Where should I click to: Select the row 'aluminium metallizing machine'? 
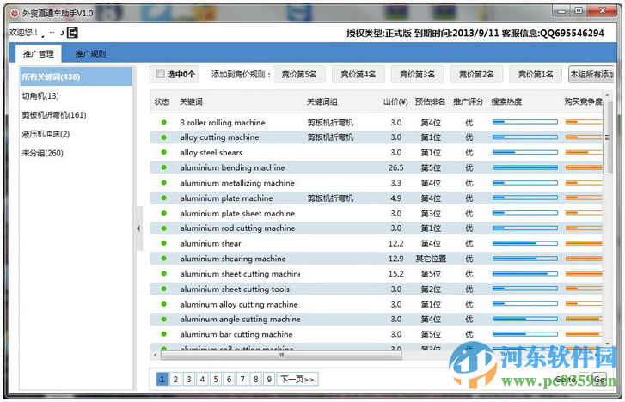(376, 183)
